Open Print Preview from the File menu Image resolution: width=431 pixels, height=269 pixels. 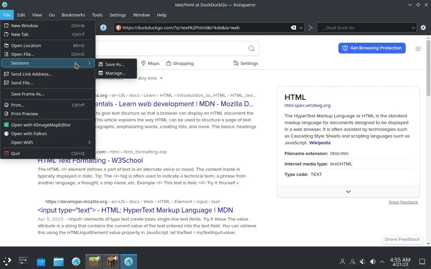48,114
